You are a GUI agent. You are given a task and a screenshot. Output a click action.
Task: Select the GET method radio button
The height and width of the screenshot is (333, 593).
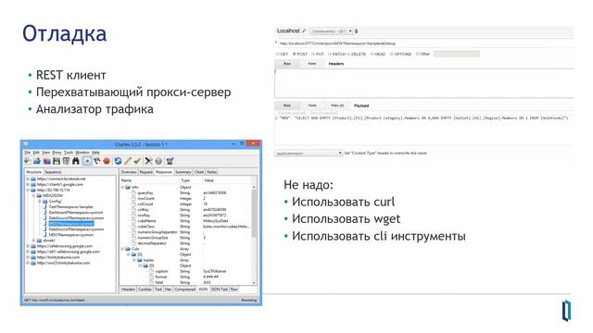coord(278,54)
